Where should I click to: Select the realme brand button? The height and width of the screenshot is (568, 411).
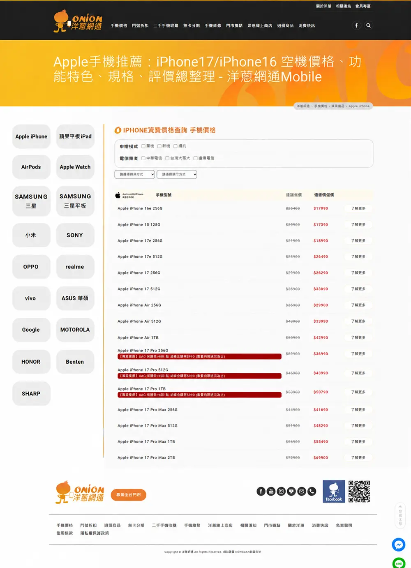75,267
